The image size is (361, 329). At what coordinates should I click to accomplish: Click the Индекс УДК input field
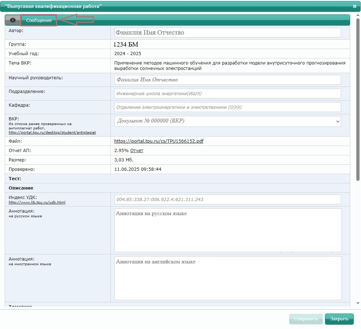pos(228,200)
